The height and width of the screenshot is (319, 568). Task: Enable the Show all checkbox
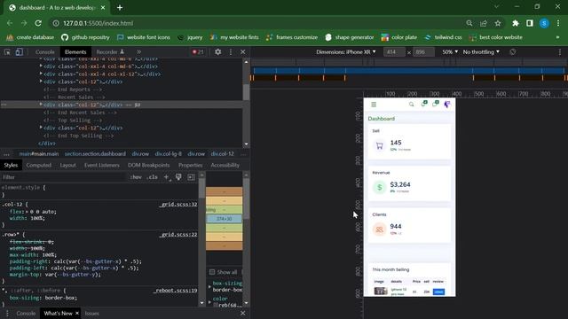click(212, 272)
